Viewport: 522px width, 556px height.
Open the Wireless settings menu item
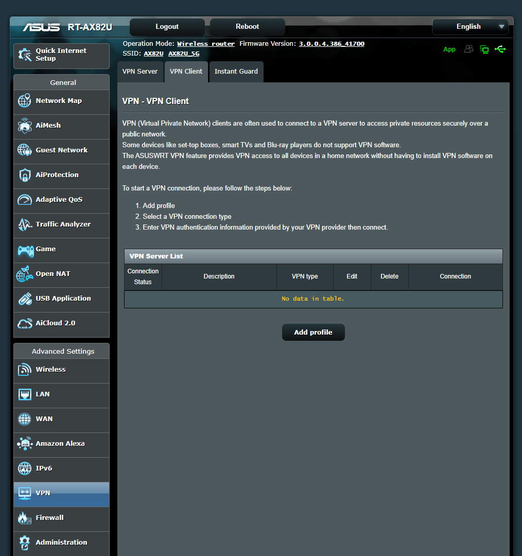[61, 371]
